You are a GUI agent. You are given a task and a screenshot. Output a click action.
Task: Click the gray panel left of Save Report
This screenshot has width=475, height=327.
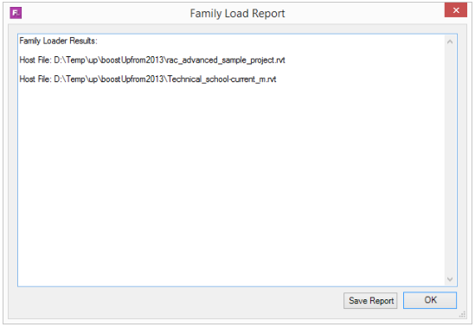point(179,301)
